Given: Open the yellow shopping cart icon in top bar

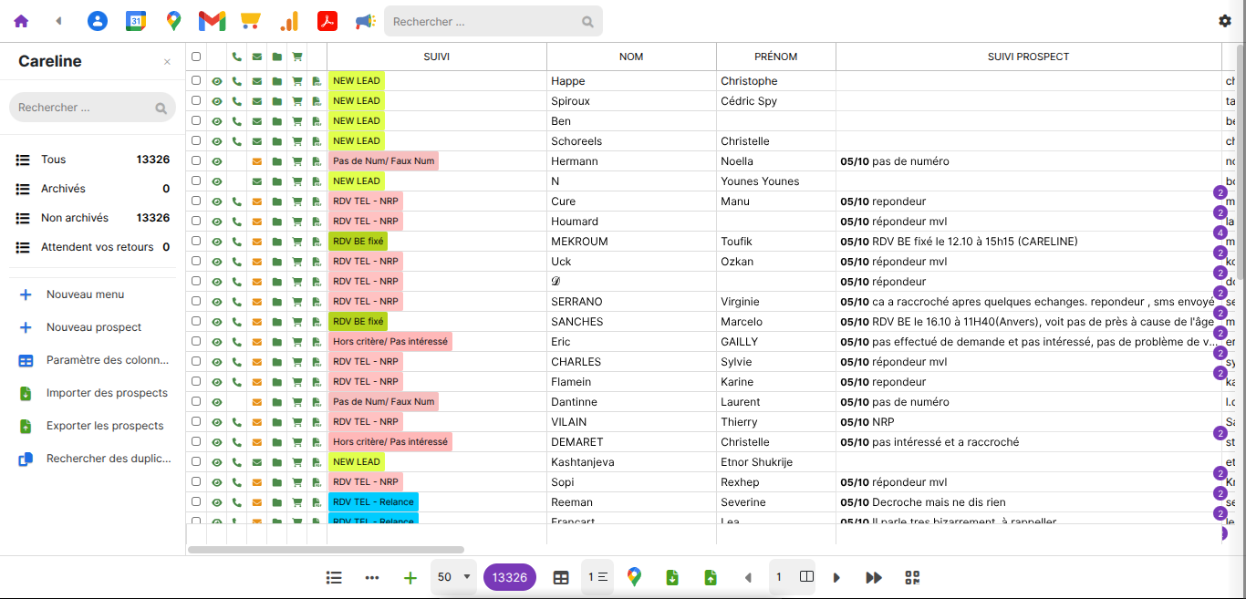Looking at the screenshot, I should [x=250, y=21].
